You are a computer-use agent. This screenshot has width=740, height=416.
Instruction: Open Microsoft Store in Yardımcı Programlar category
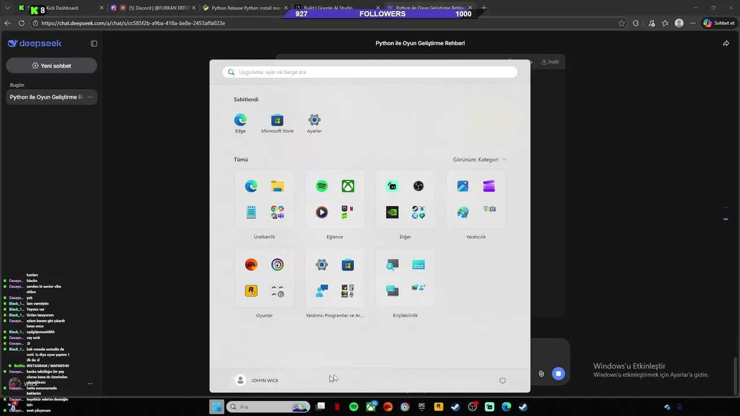point(348,265)
